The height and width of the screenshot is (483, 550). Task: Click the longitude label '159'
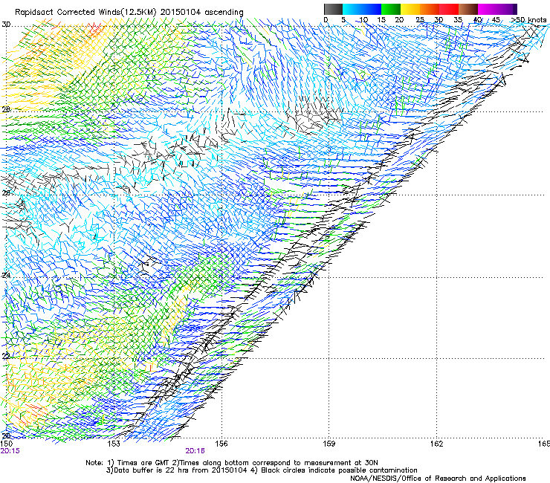click(x=329, y=444)
